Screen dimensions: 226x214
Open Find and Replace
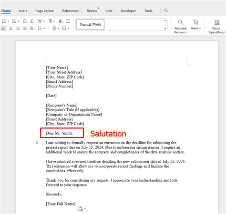tap(180, 27)
